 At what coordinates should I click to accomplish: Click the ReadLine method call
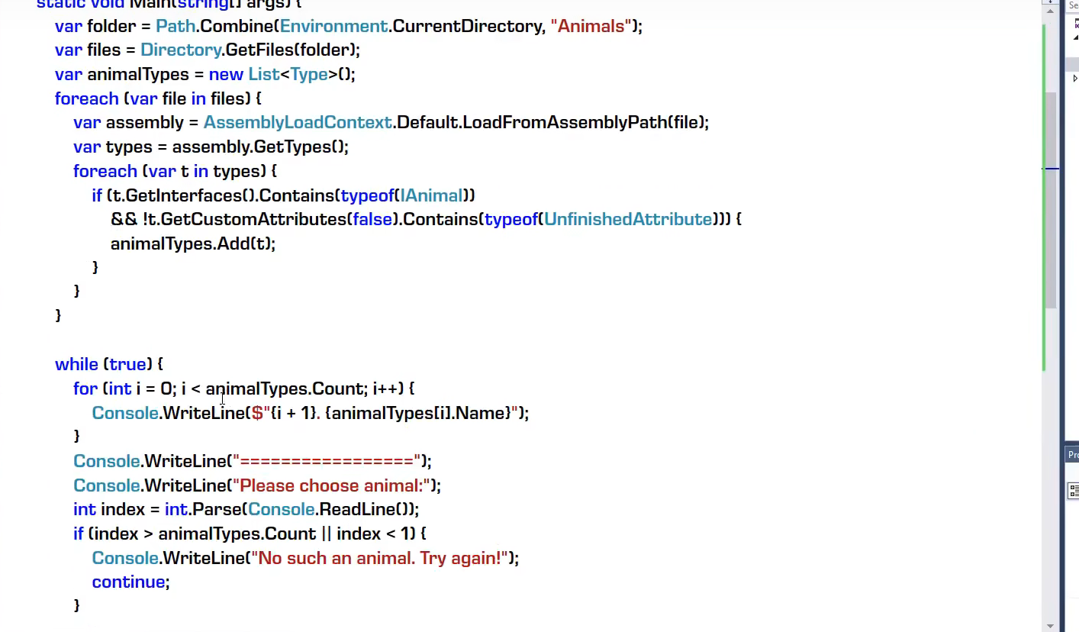[x=356, y=509]
